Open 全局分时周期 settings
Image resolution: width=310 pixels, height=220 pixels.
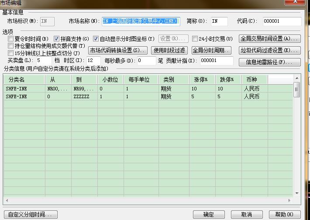211,50
